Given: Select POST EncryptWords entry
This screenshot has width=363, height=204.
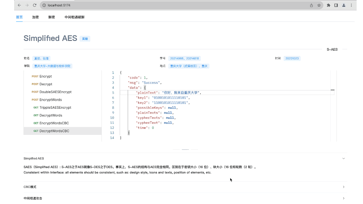Looking at the screenshot, I should pyautogui.click(x=63, y=100).
